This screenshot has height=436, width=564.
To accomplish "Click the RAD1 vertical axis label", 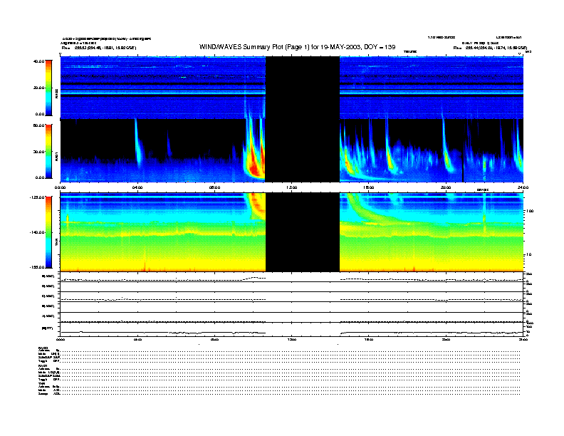I will [56, 156].
